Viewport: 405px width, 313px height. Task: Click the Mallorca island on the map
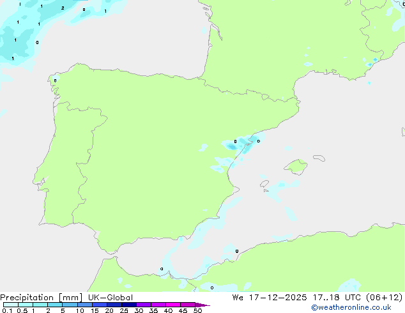[x=296, y=167]
